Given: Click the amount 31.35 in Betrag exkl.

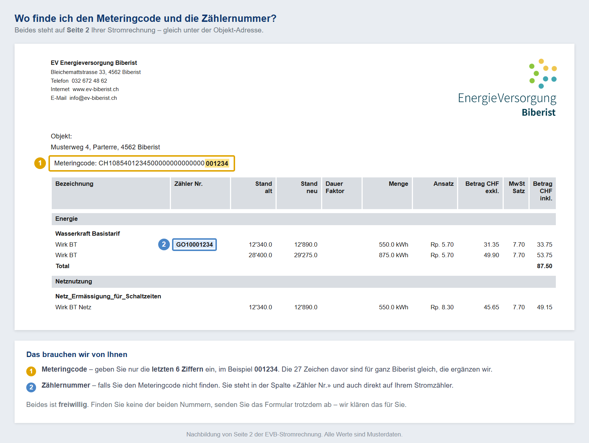Looking at the screenshot, I should tap(491, 244).
